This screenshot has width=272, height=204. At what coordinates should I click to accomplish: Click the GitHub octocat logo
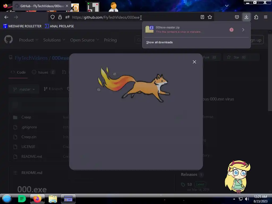tap(8, 40)
